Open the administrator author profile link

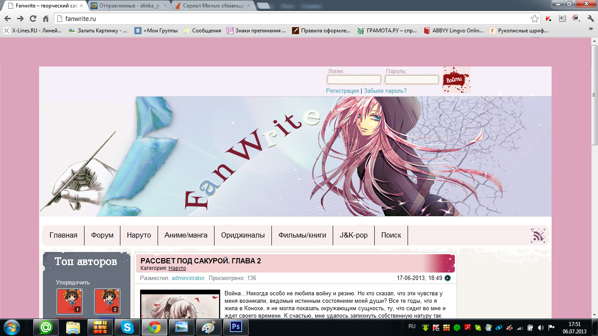tap(188, 278)
